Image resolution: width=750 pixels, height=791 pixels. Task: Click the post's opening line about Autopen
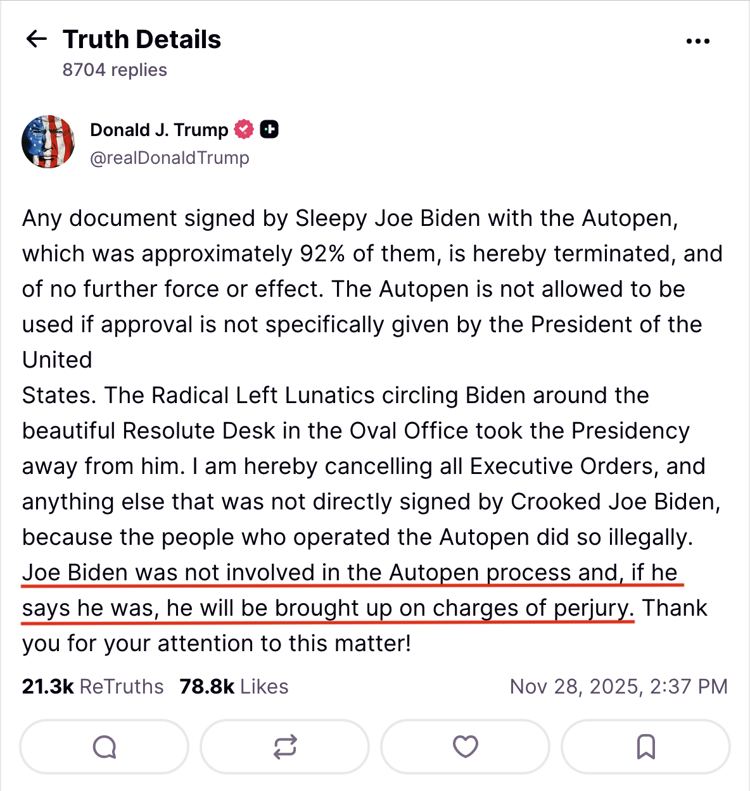(x=350, y=218)
